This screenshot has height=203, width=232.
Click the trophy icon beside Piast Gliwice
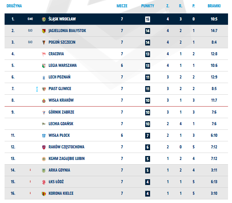(37, 89)
